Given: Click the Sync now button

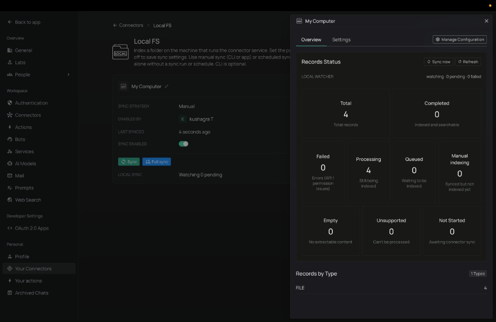Looking at the screenshot, I should coord(438,61).
